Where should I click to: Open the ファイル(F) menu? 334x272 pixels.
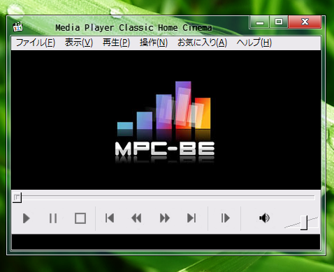tap(36, 43)
